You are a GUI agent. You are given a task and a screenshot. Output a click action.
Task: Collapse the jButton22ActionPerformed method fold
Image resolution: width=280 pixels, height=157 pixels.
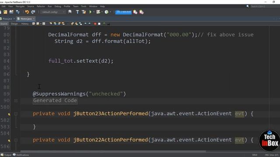[x=16, y=140]
